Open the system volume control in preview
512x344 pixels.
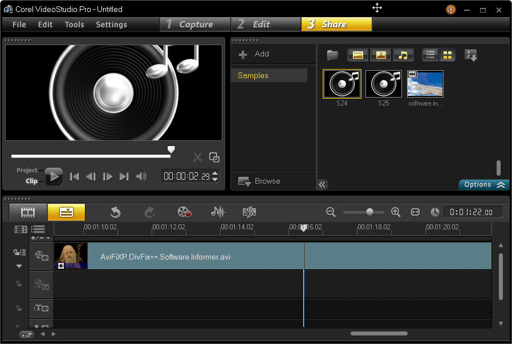(141, 176)
